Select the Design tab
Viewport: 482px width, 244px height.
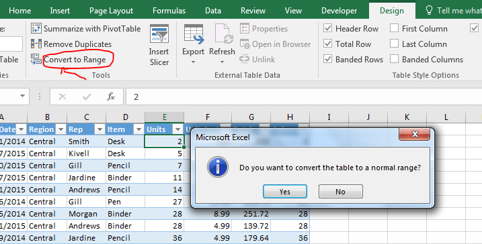[392, 11]
